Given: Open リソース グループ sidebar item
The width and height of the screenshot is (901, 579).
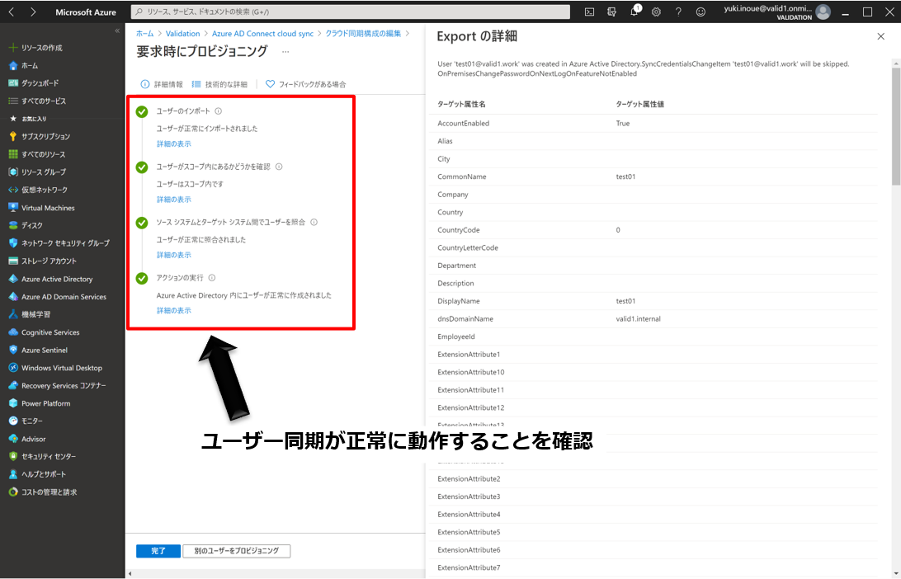Looking at the screenshot, I should [x=37, y=172].
